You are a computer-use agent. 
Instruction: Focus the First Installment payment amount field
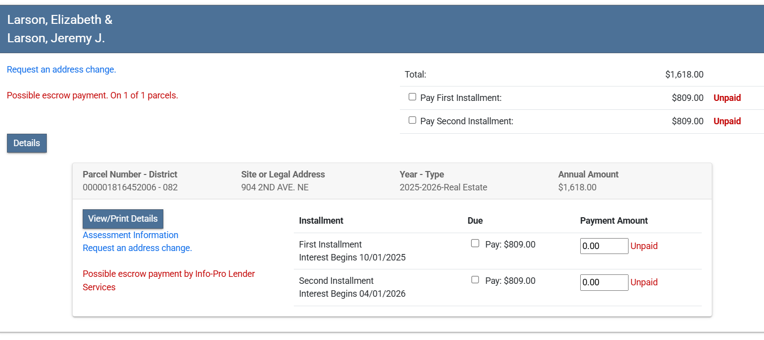tap(604, 246)
